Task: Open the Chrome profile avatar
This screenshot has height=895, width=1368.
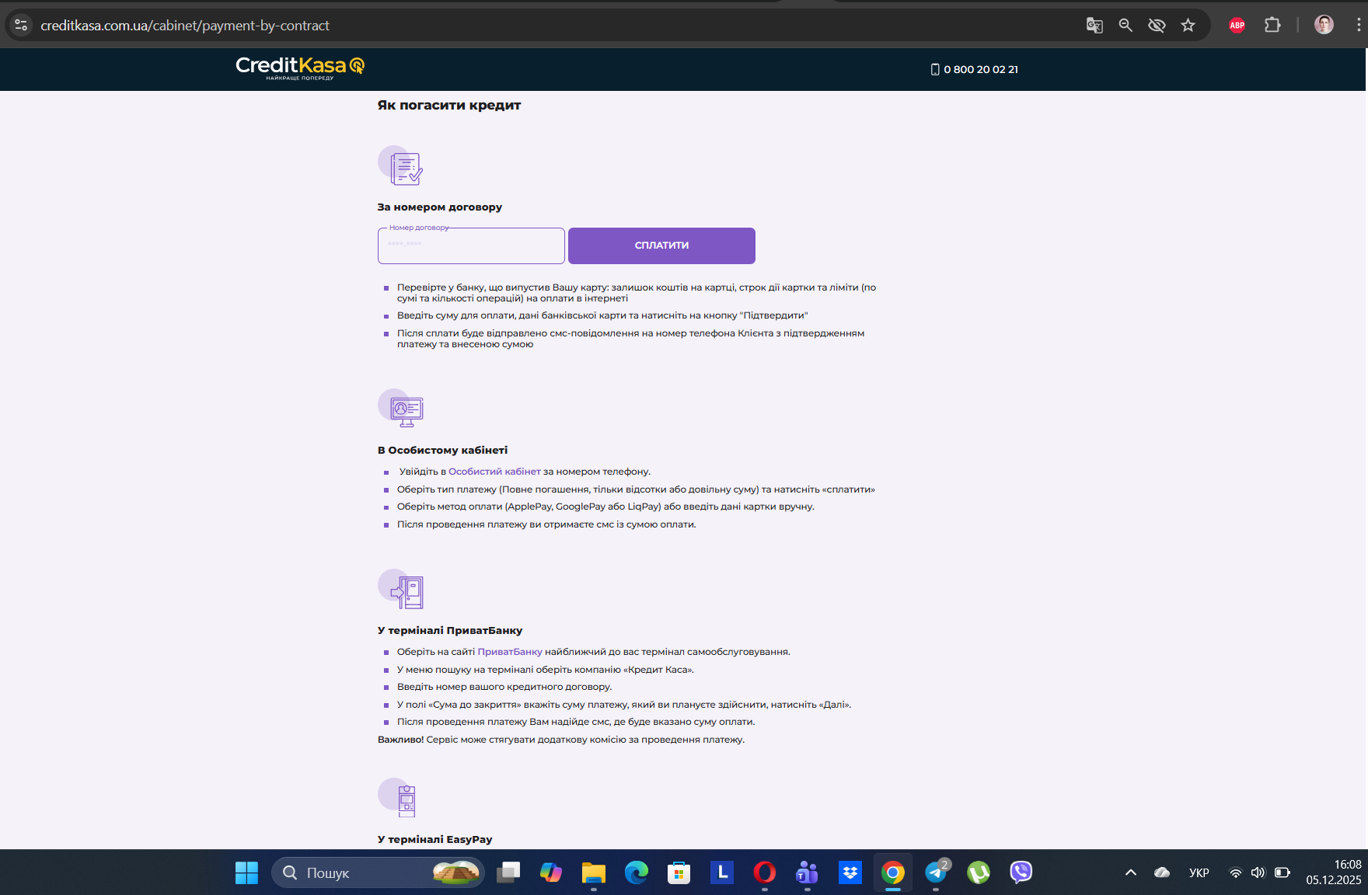Action: [1324, 25]
